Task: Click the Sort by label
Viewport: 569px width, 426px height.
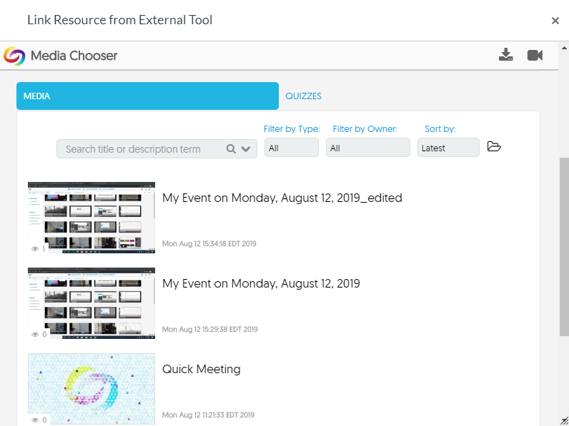Action: 440,129
